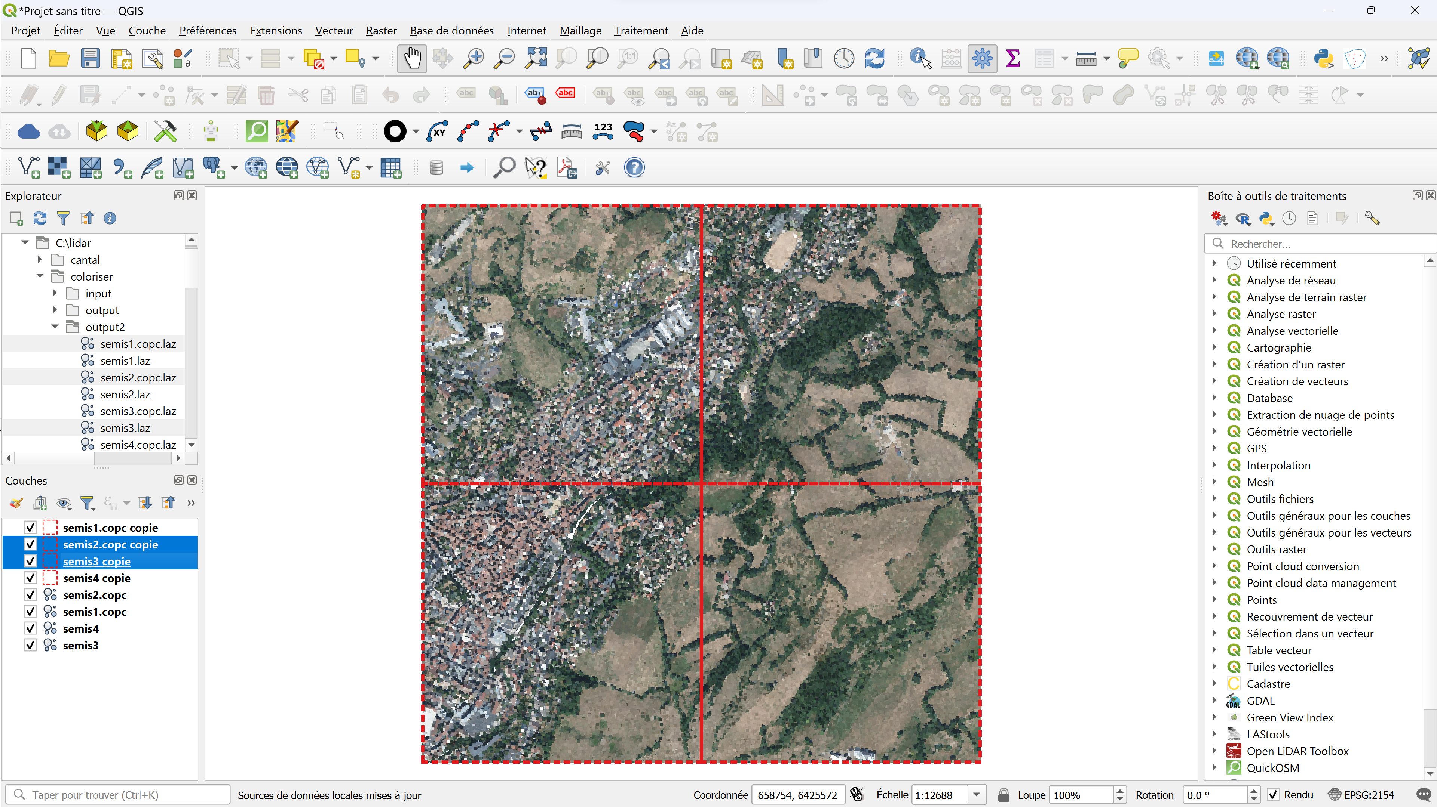Toggle visibility of semis1.copc copie layer
The width and height of the screenshot is (1437, 807).
click(x=31, y=528)
